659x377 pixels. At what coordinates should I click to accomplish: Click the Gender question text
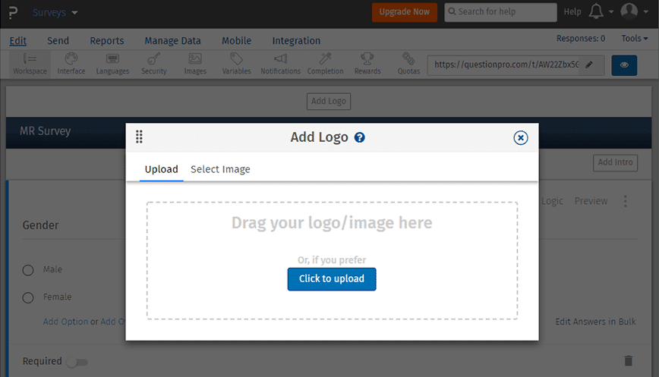[x=40, y=225]
